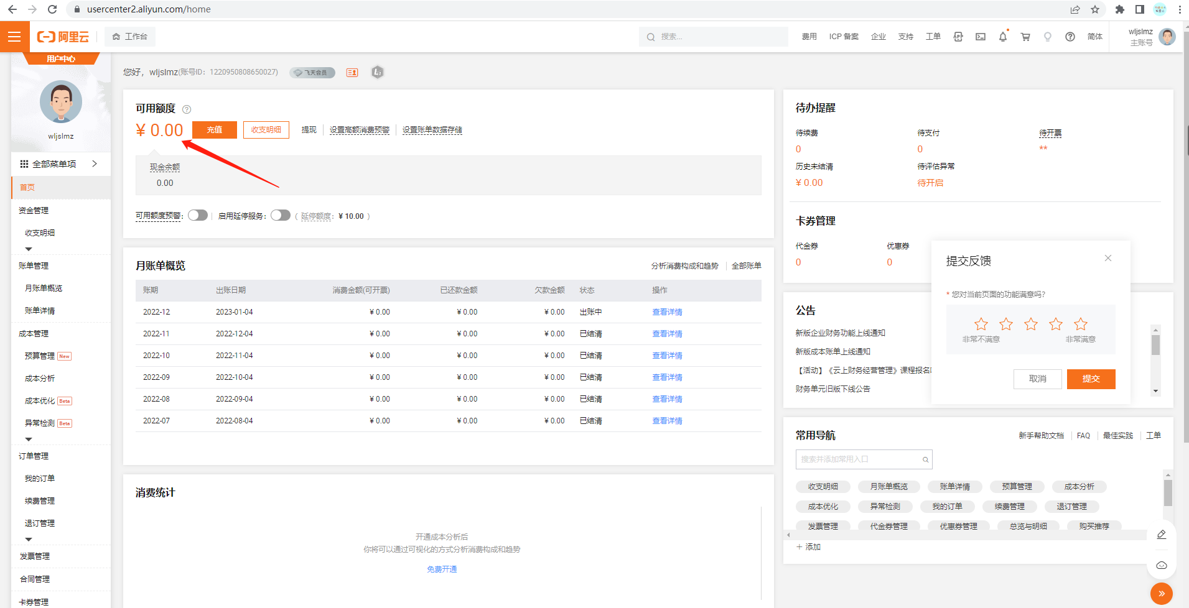
Task: Collapse the 成本管理 section arrow
Action: point(29,439)
